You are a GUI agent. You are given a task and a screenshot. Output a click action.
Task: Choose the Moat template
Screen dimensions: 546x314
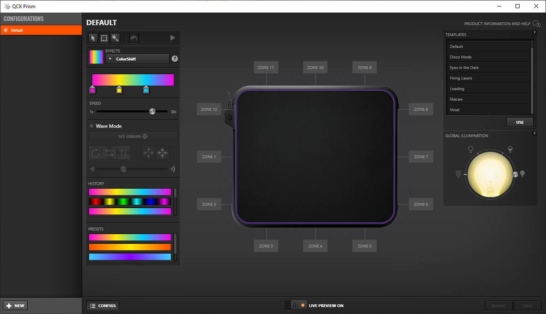click(x=488, y=110)
